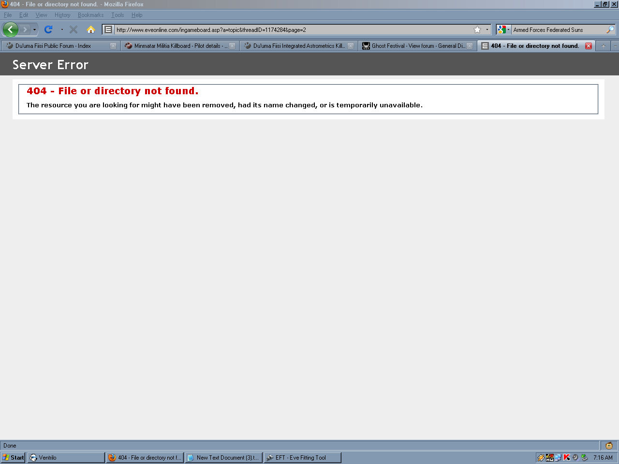Click the network computers tray icon

coord(558,458)
